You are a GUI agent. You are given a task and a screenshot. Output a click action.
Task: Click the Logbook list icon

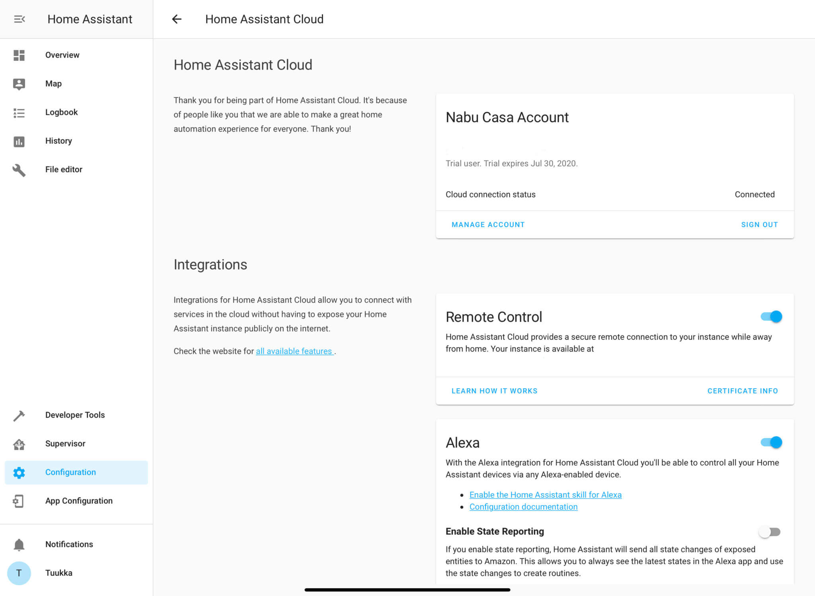[19, 113]
